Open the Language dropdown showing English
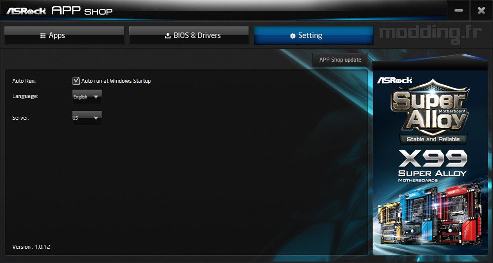The width and height of the screenshot is (493, 263). [x=87, y=97]
